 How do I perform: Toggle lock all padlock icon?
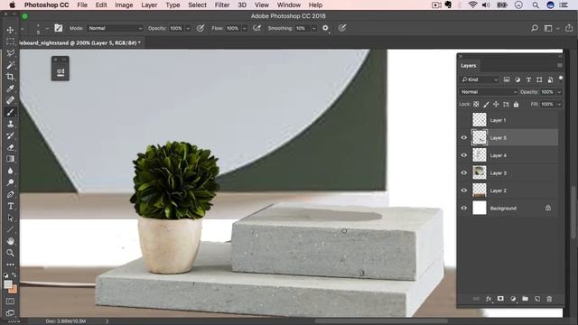(x=516, y=105)
